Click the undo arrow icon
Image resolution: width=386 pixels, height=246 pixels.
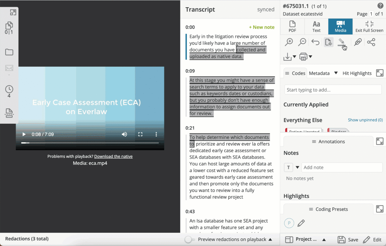click(315, 42)
